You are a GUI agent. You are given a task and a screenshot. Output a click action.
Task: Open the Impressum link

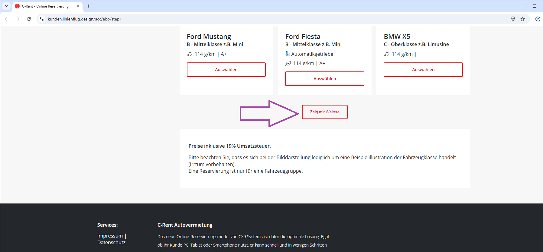110,236
